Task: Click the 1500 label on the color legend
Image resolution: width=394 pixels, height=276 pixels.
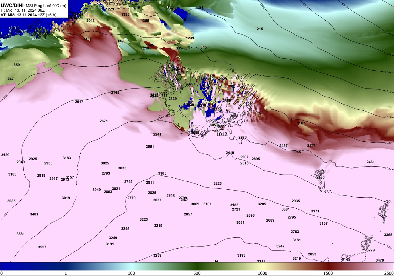Action: tap(328, 273)
